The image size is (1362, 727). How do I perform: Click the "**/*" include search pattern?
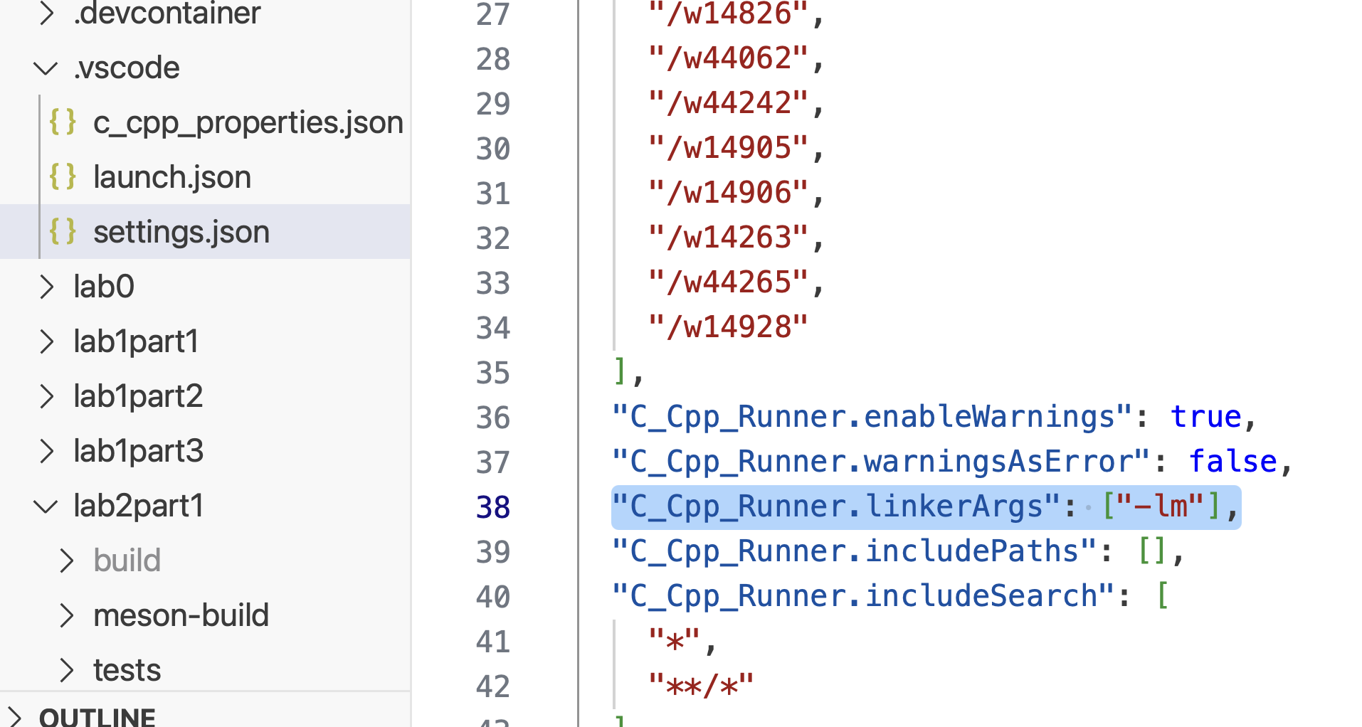click(701, 686)
